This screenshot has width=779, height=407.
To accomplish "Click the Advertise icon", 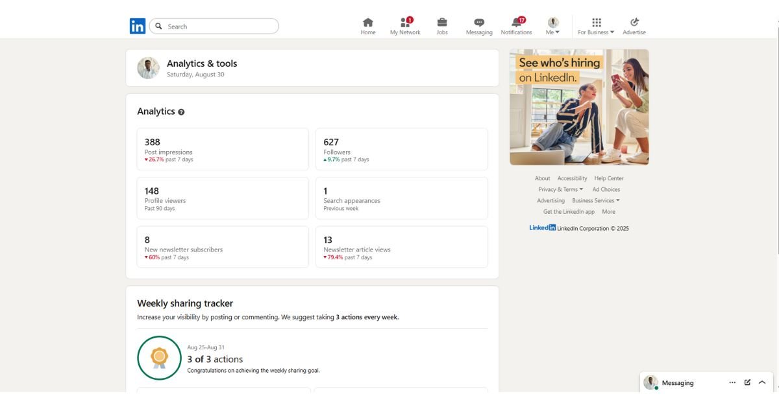I will (x=634, y=23).
